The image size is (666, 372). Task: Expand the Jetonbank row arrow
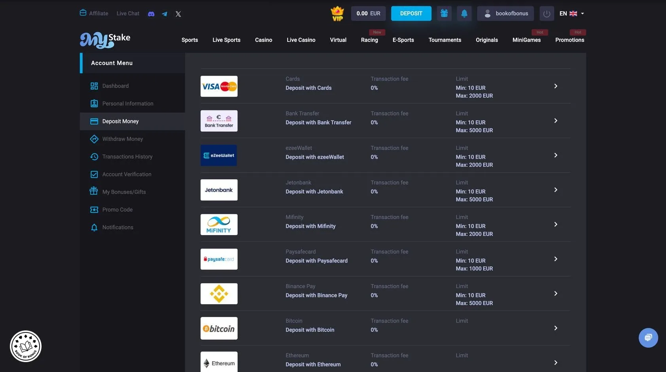point(556,190)
